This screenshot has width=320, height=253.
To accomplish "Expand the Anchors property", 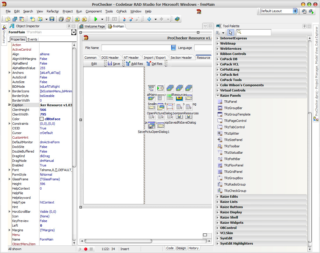I will pos(9,73).
